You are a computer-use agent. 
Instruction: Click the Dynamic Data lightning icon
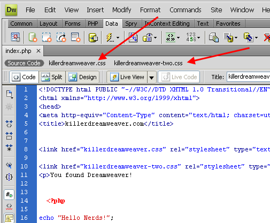[110, 37]
